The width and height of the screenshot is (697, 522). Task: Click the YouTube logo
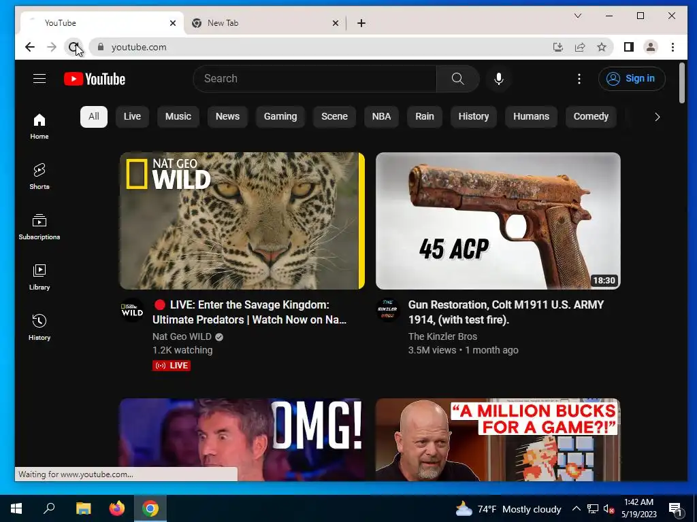pos(95,79)
